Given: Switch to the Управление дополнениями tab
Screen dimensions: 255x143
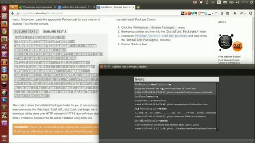Looking at the screenshot, I should click(x=37, y=7).
